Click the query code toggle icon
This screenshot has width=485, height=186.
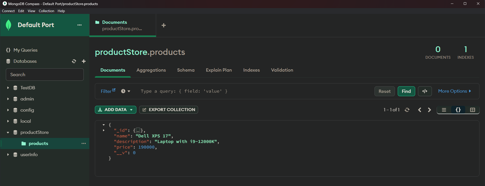click(x=425, y=91)
